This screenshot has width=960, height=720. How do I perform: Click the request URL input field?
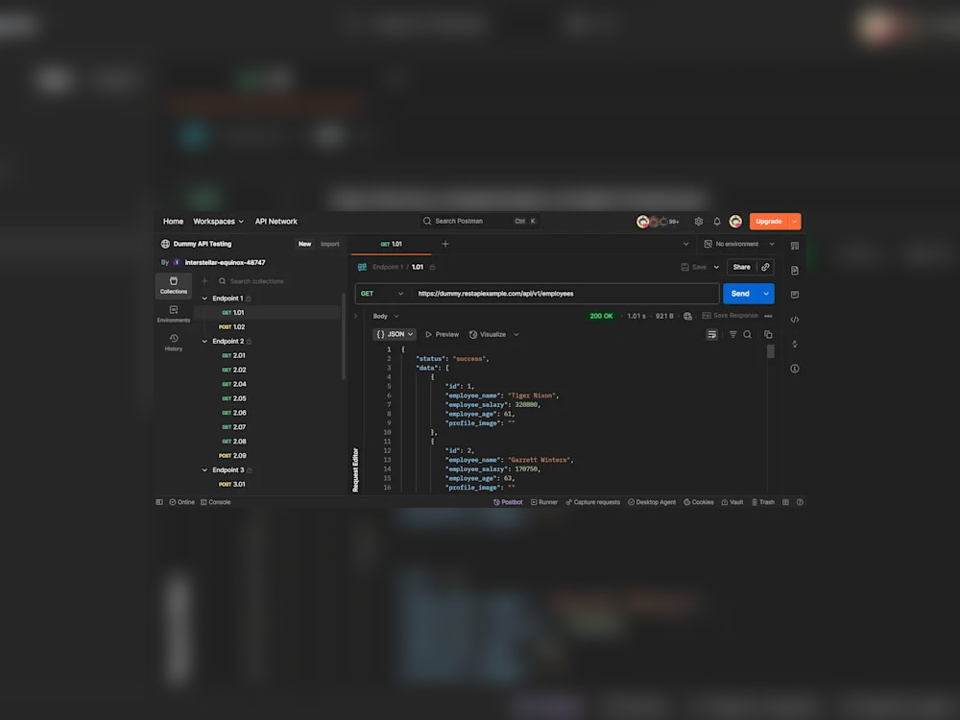point(565,294)
